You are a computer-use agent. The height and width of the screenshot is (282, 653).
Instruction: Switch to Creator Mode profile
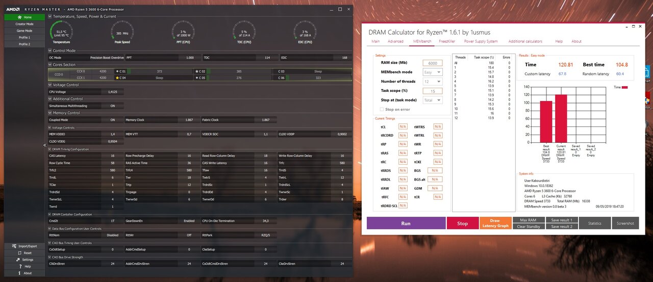click(24, 24)
